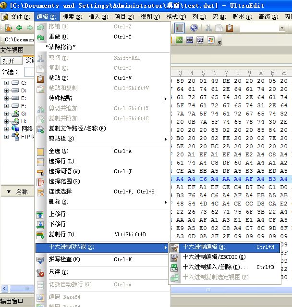Click the php toolbar icon
The width and height of the screenshot is (292, 307).
tap(190, 40)
